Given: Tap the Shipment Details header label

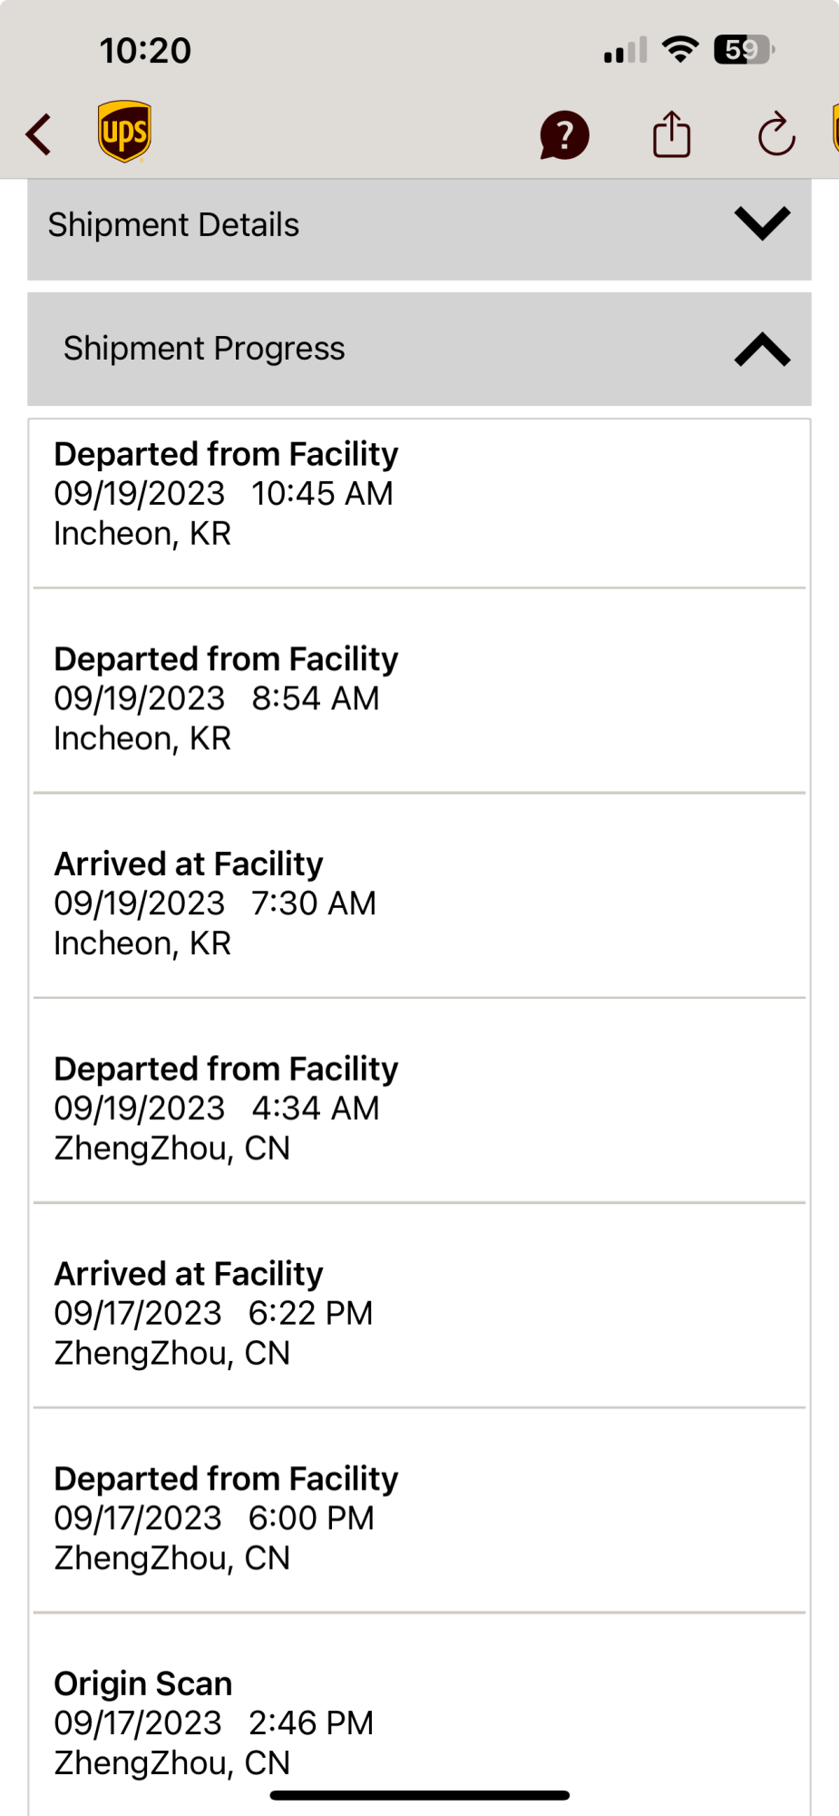Looking at the screenshot, I should (x=173, y=224).
